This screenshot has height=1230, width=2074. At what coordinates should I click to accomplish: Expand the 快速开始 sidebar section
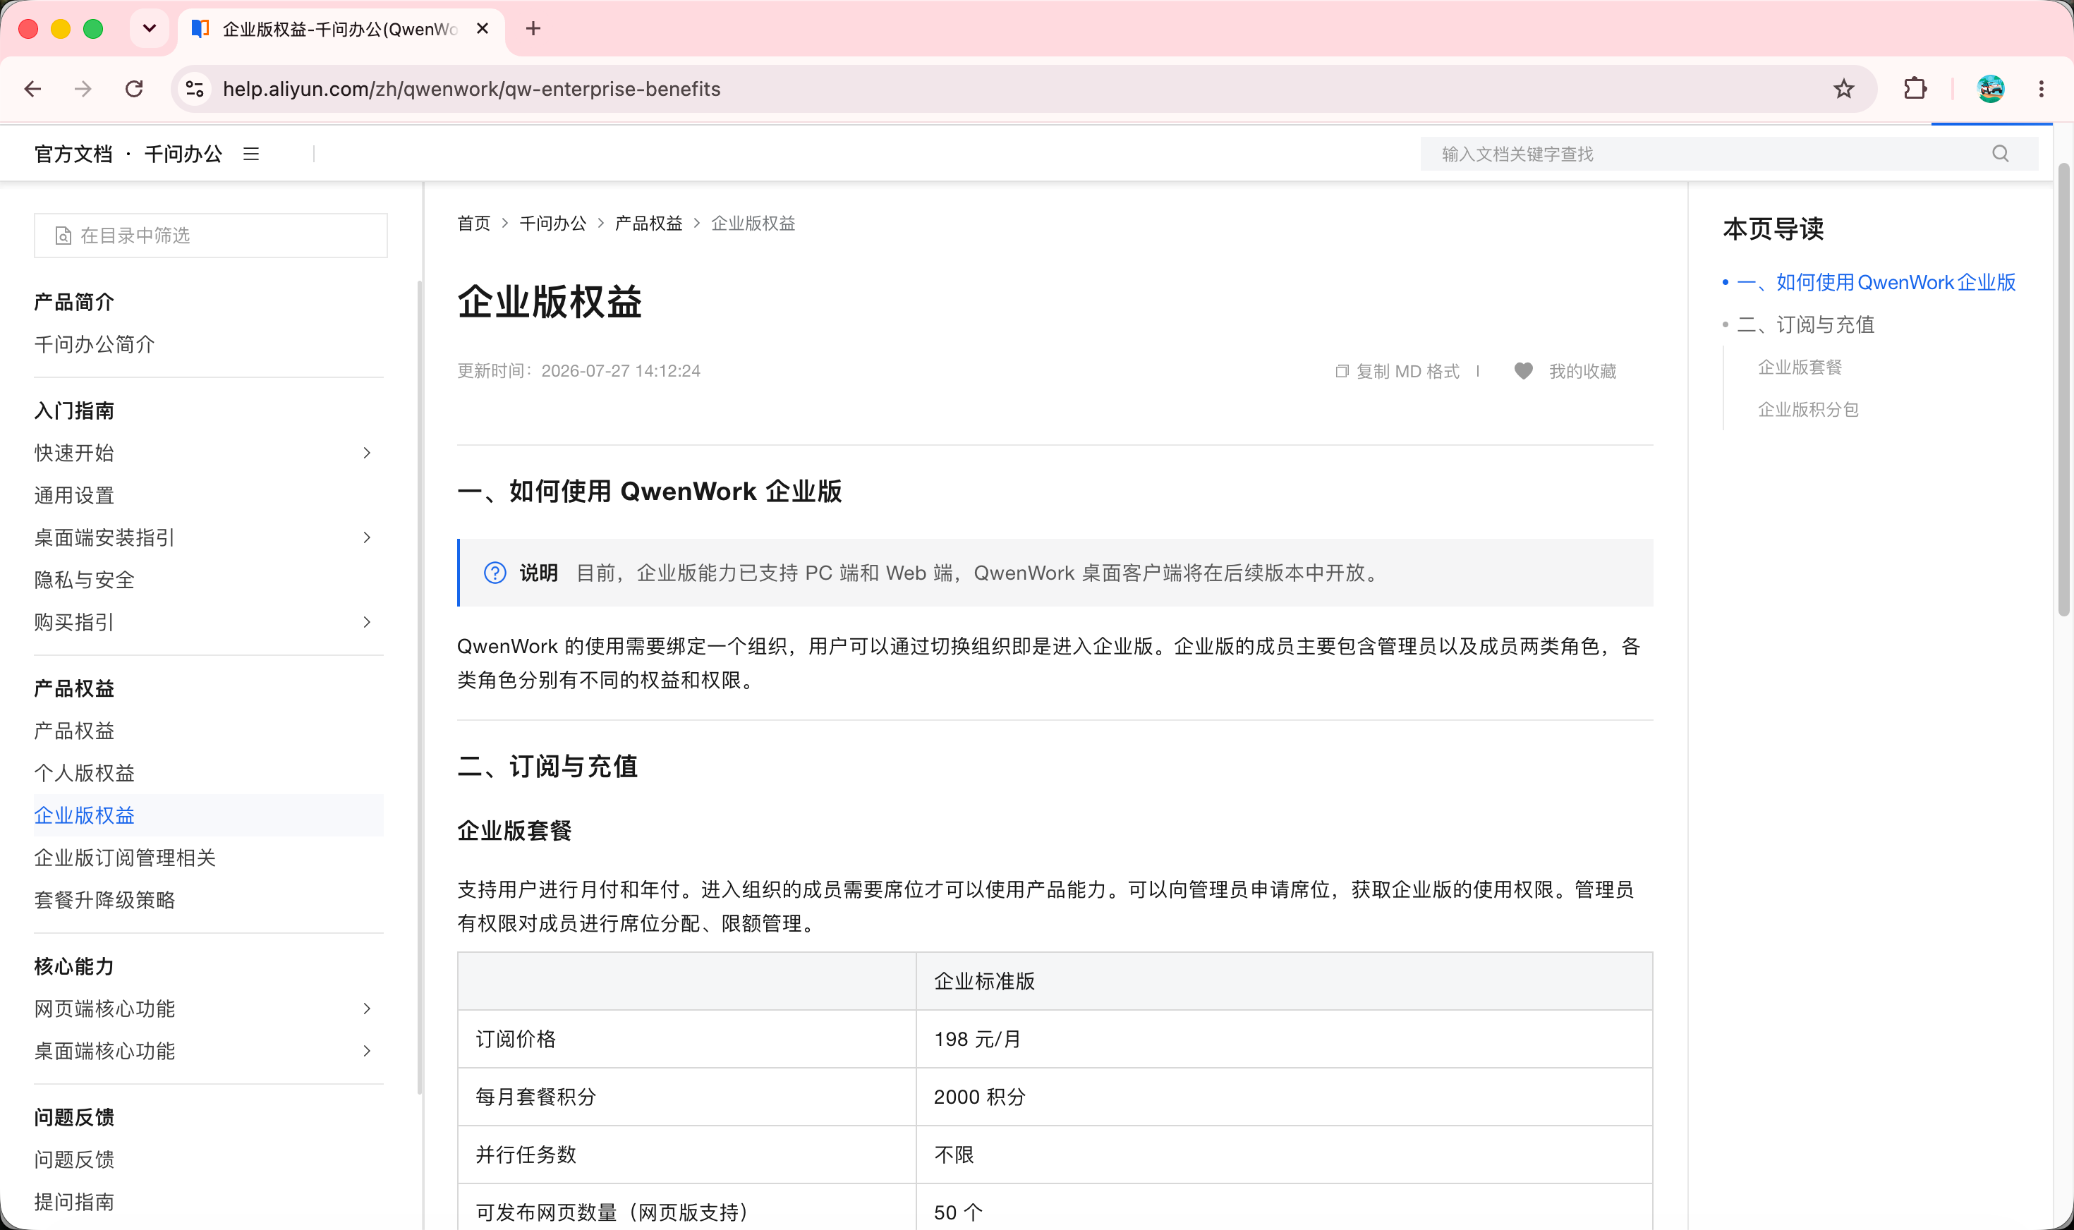pyautogui.click(x=368, y=453)
